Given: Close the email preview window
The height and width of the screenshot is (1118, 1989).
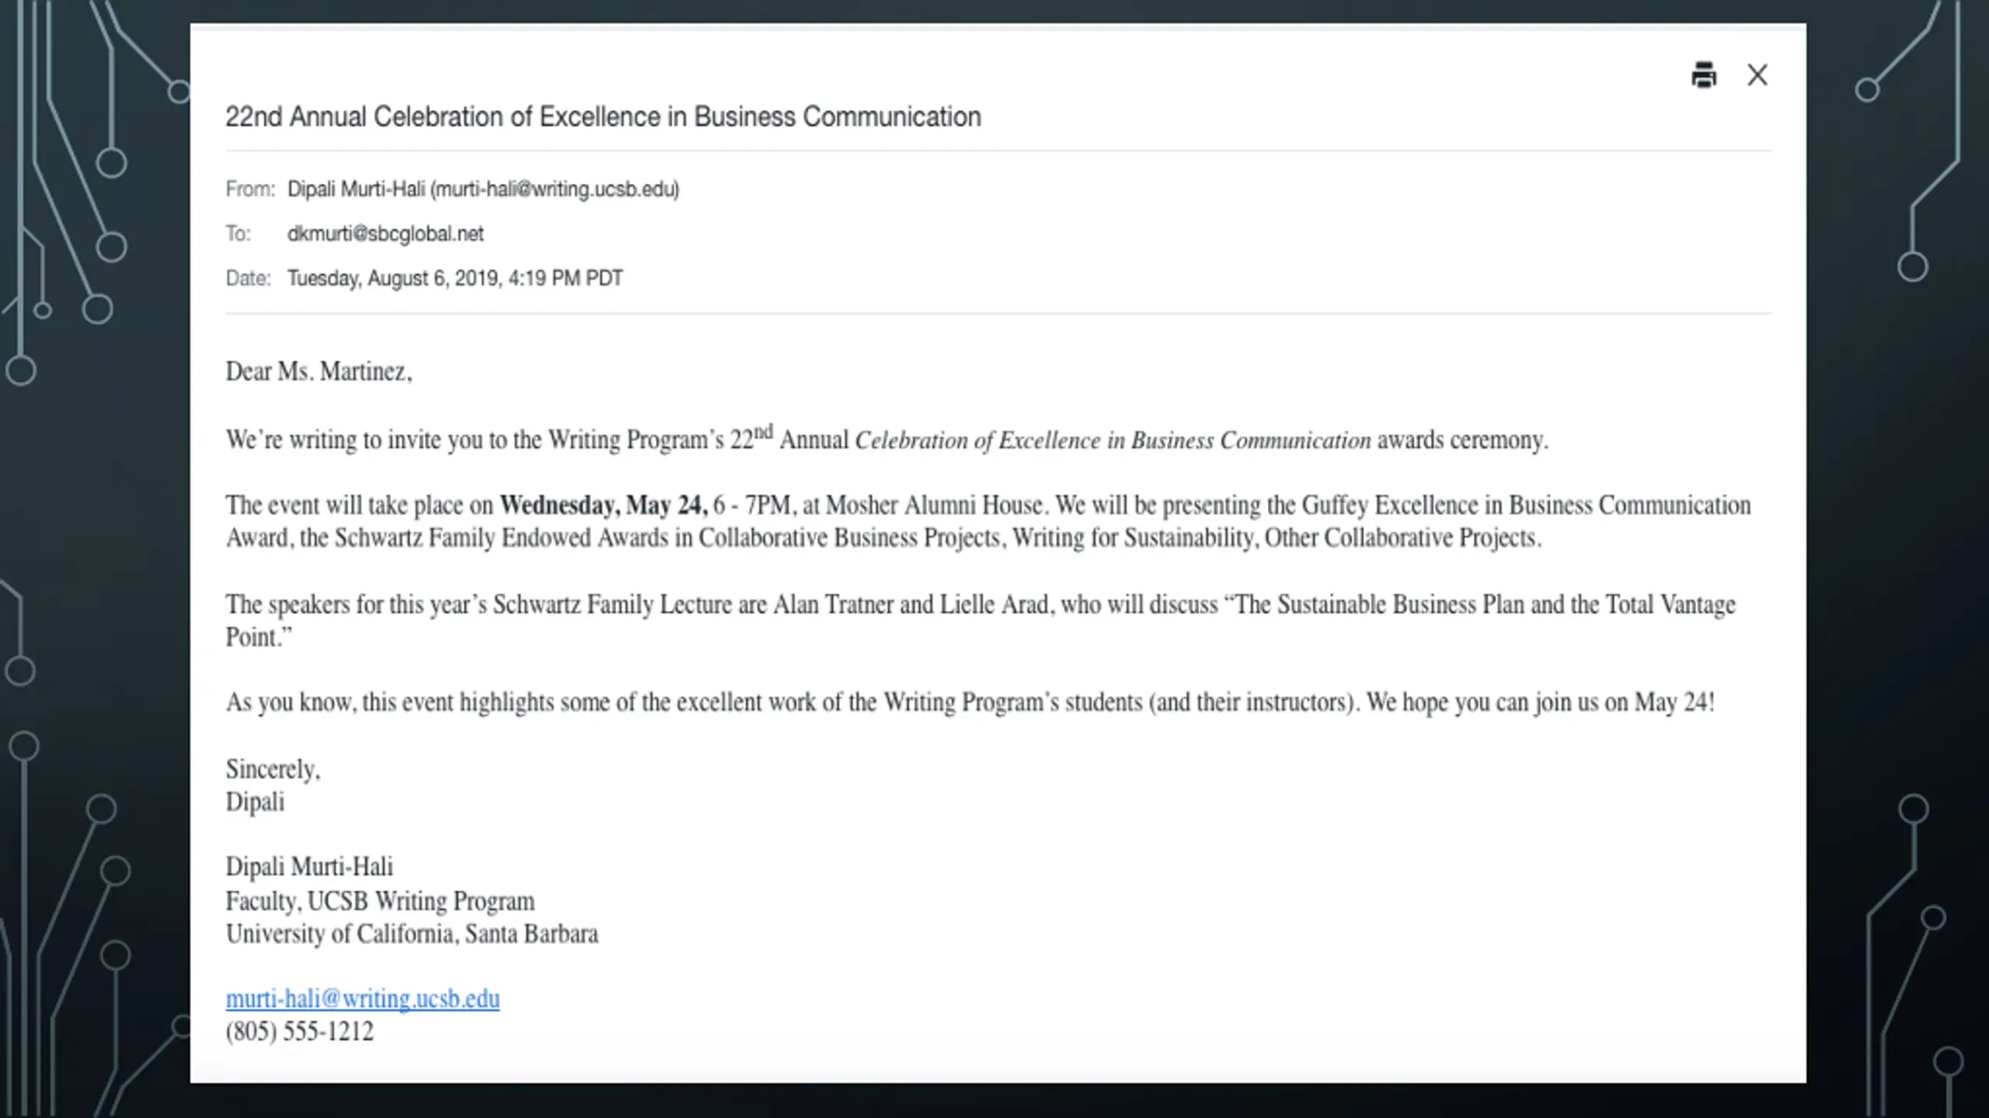Looking at the screenshot, I should pos(1757,75).
